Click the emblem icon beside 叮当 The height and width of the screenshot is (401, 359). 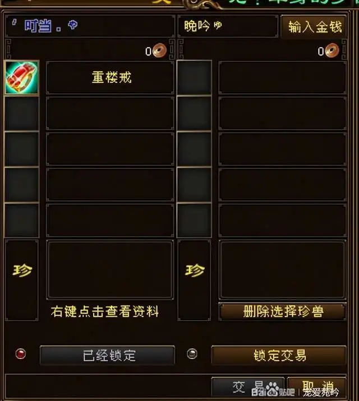73,25
